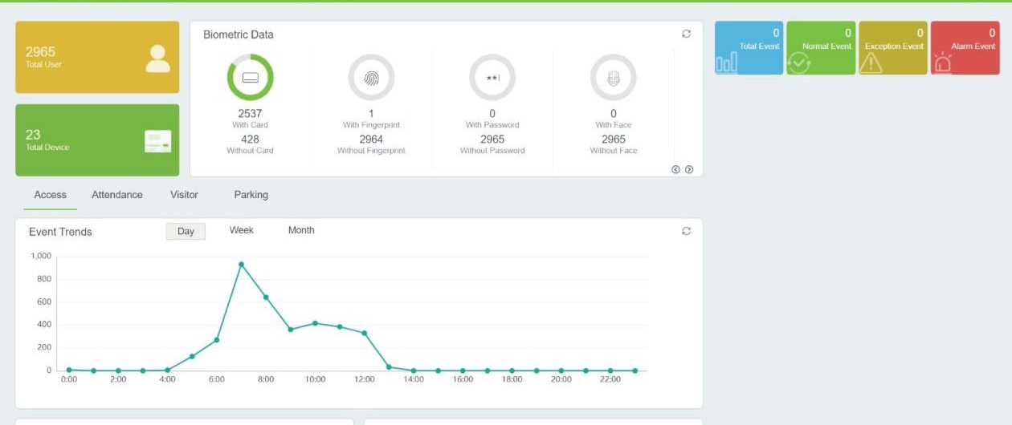This screenshot has width=1012, height=425.
Task: Switch to the Parking tab
Action: (x=251, y=195)
